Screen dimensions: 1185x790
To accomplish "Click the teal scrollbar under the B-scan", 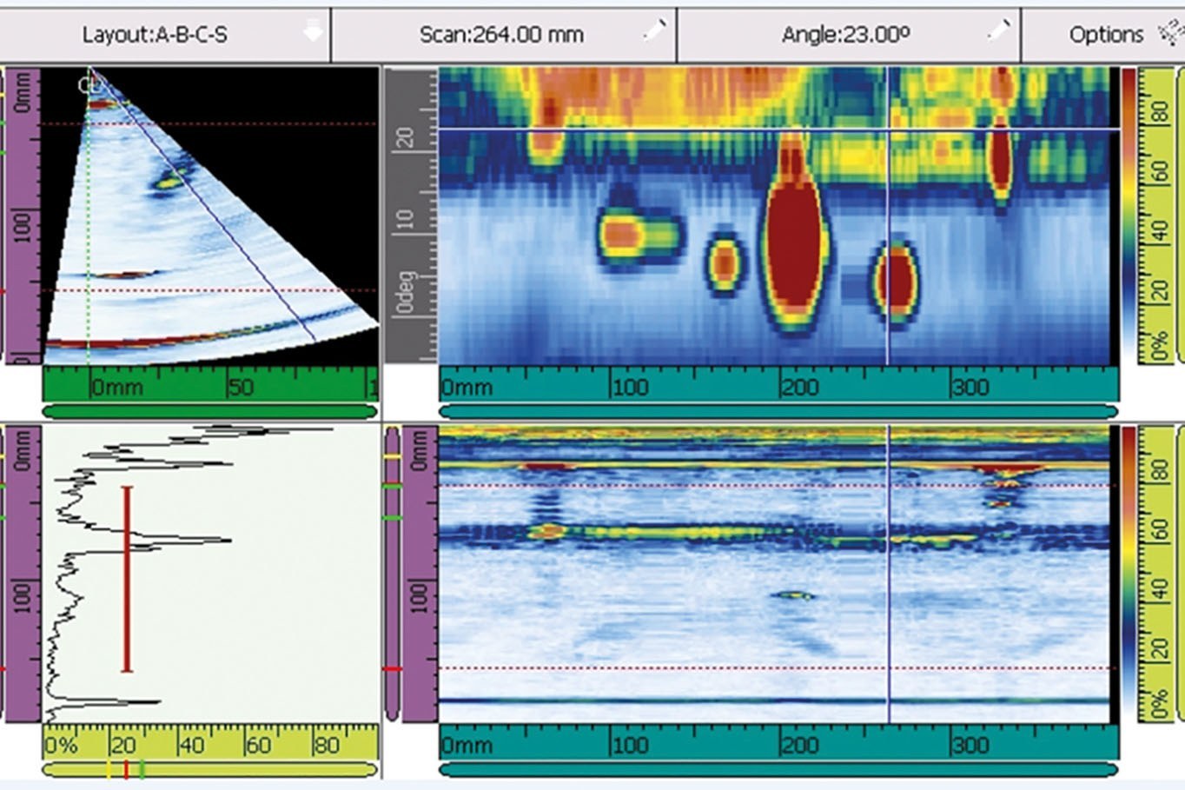I will (x=778, y=769).
